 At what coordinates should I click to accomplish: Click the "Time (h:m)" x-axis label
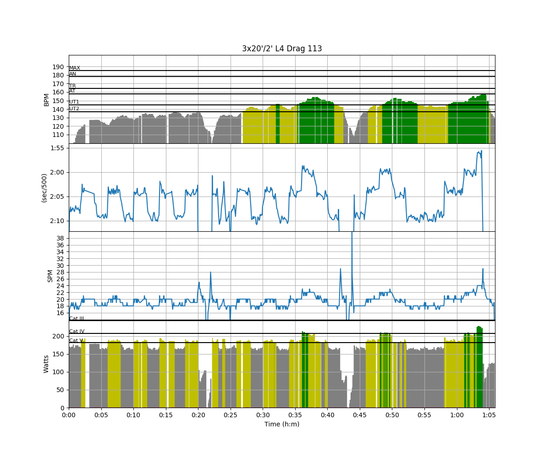(x=282, y=424)
